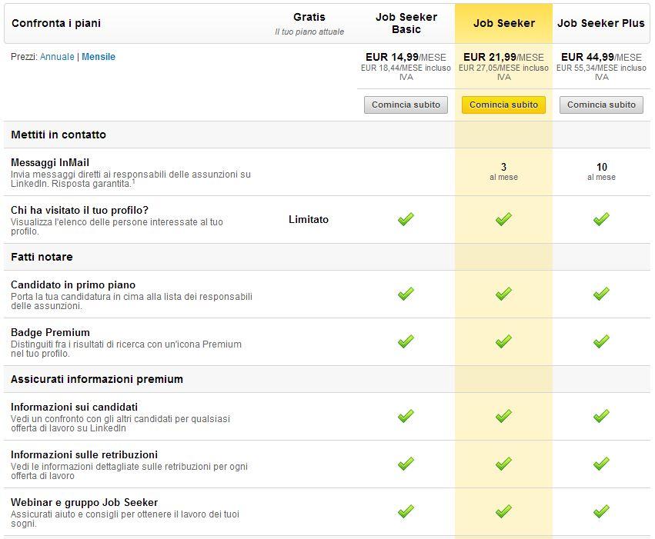Click the Assicurati informazioni premium section header
The width and height of the screenshot is (655, 539).
[97, 379]
